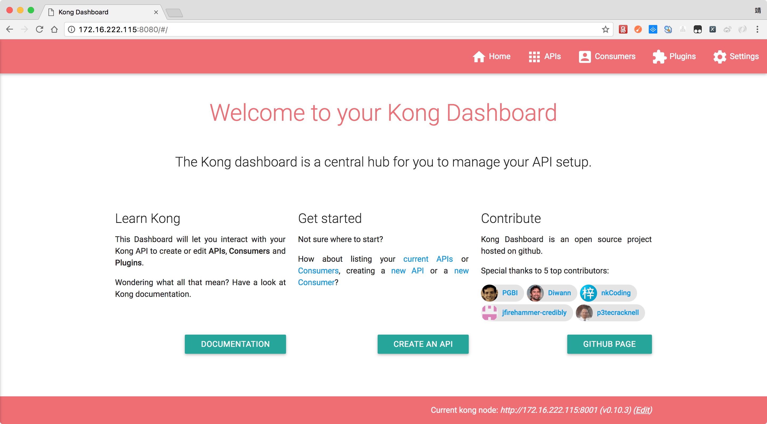The width and height of the screenshot is (767, 424).
Task: Open the Chrome three-dot menu
Action: 757,29
